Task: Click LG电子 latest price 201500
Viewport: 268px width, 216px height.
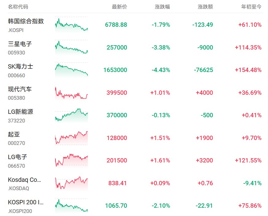Action: tap(117, 161)
